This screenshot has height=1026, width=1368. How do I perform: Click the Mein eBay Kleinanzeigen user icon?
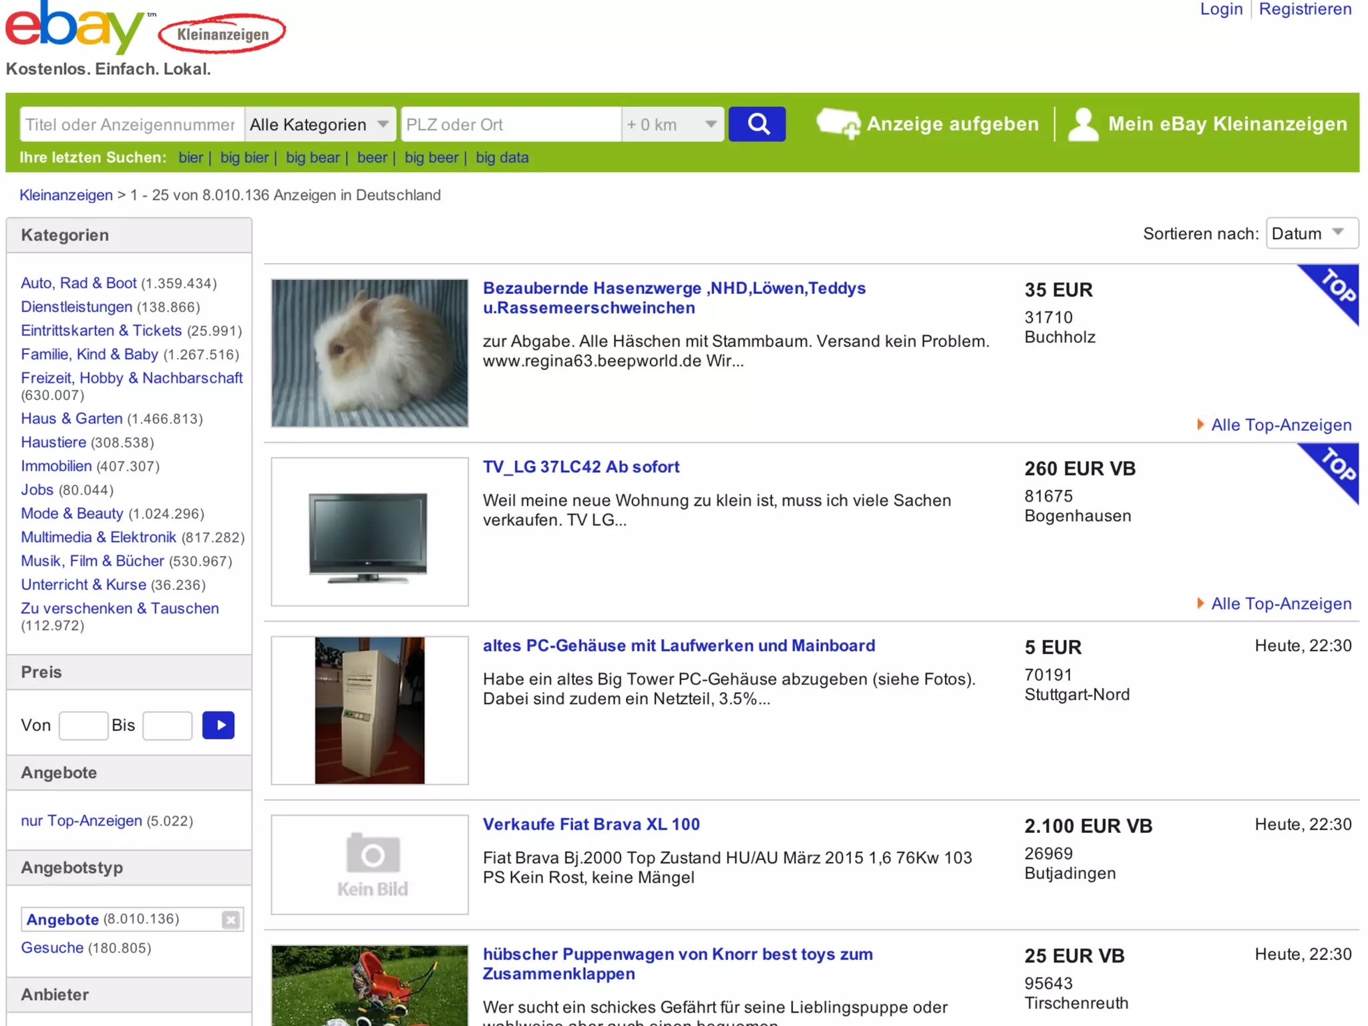point(1082,124)
